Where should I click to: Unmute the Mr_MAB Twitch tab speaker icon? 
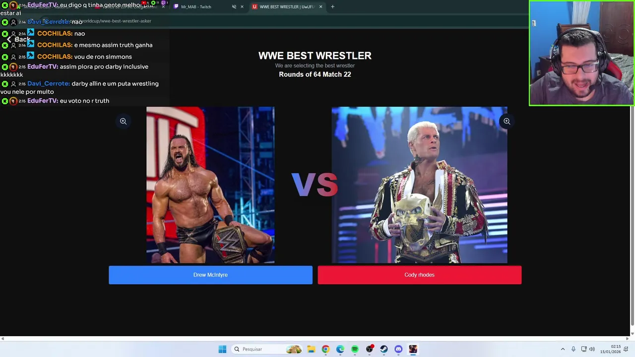(x=234, y=7)
